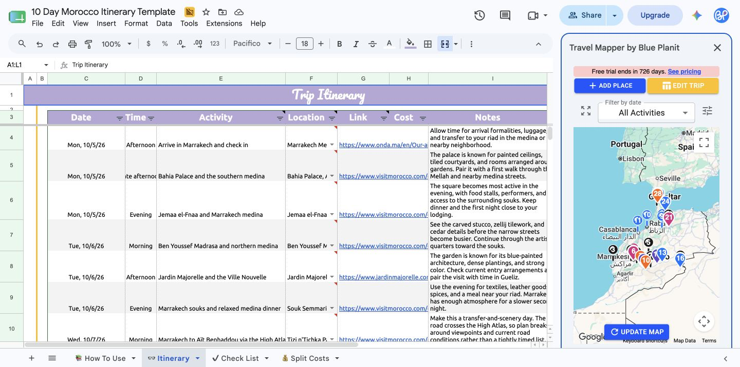Start a video call

tap(533, 15)
